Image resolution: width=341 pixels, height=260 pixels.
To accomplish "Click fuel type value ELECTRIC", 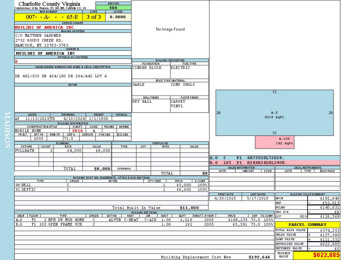I will 180,68.
